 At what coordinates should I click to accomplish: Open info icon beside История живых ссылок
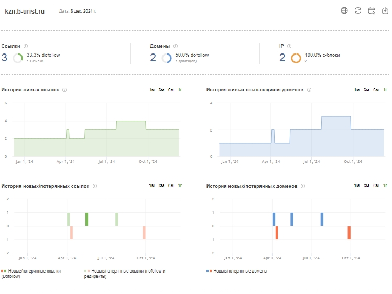coord(64,90)
